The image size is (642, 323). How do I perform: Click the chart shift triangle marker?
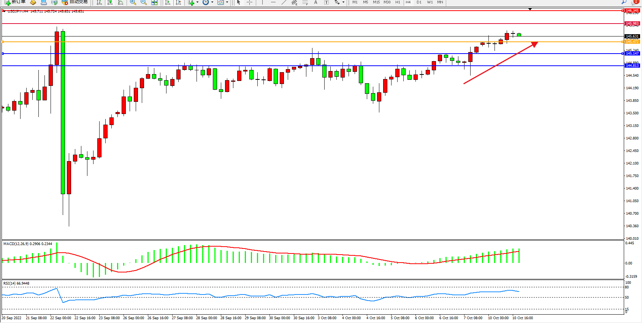pyautogui.click(x=530, y=9)
